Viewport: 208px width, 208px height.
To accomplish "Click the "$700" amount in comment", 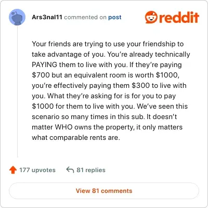I will [x=41, y=75].
